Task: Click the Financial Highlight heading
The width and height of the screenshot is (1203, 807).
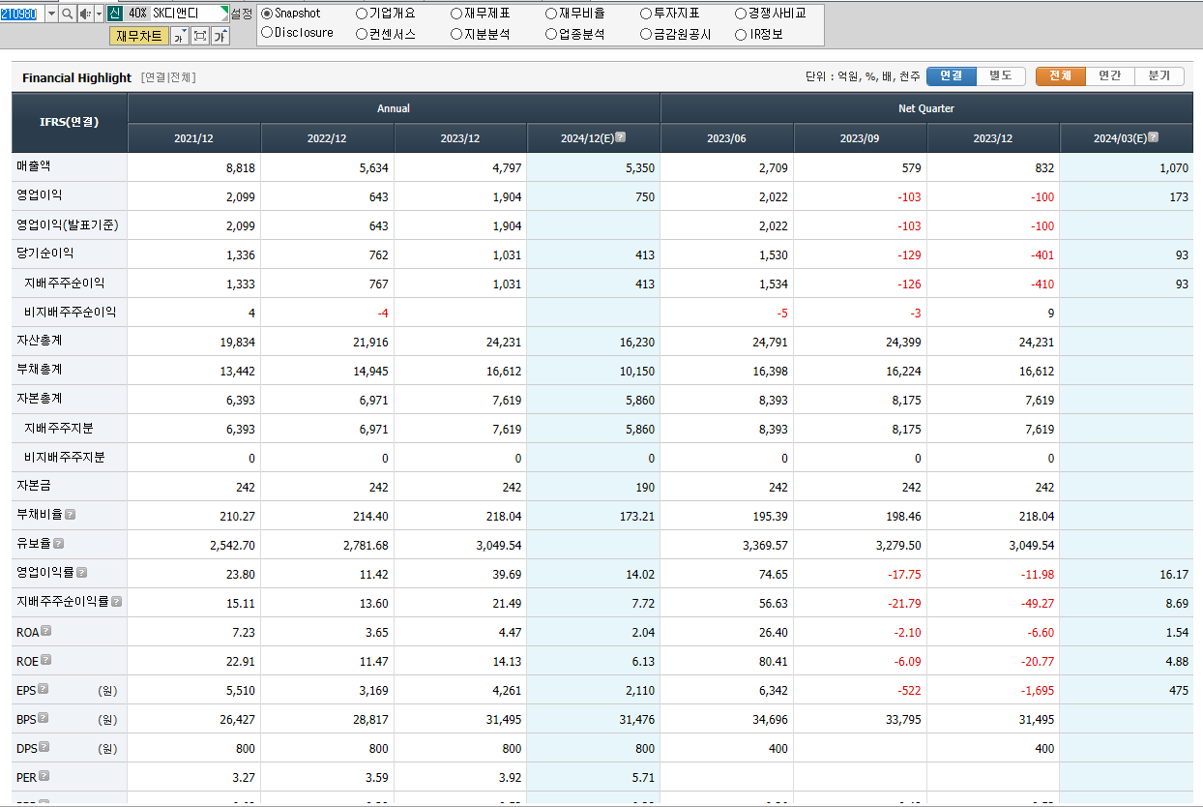Action: (x=76, y=77)
